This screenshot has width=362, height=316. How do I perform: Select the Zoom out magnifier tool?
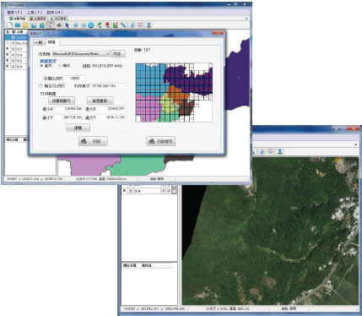84,25
